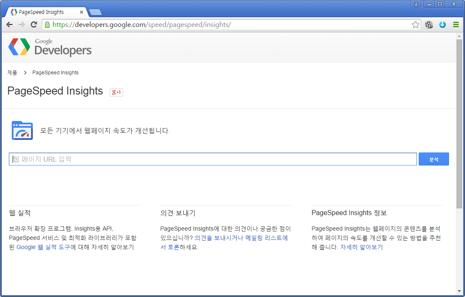Viewport: 465px width, 297px height.
Task: Open the 제품 breadcrumb link
Action: tap(12, 73)
